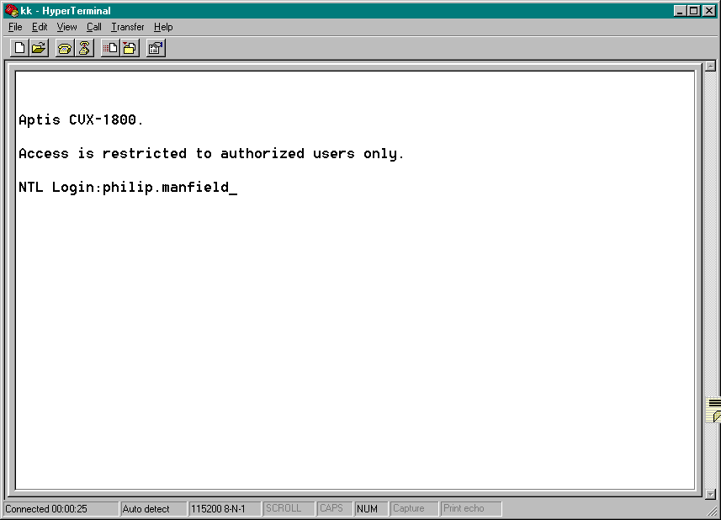Click the yellow note icon at right edge
721x520 pixels.
click(x=713, y=410)
